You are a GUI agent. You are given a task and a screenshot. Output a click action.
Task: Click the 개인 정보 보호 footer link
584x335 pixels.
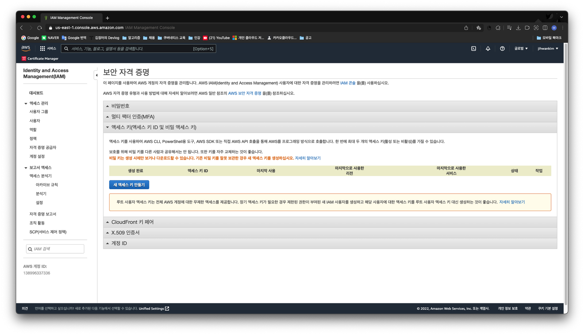(508, 308)
